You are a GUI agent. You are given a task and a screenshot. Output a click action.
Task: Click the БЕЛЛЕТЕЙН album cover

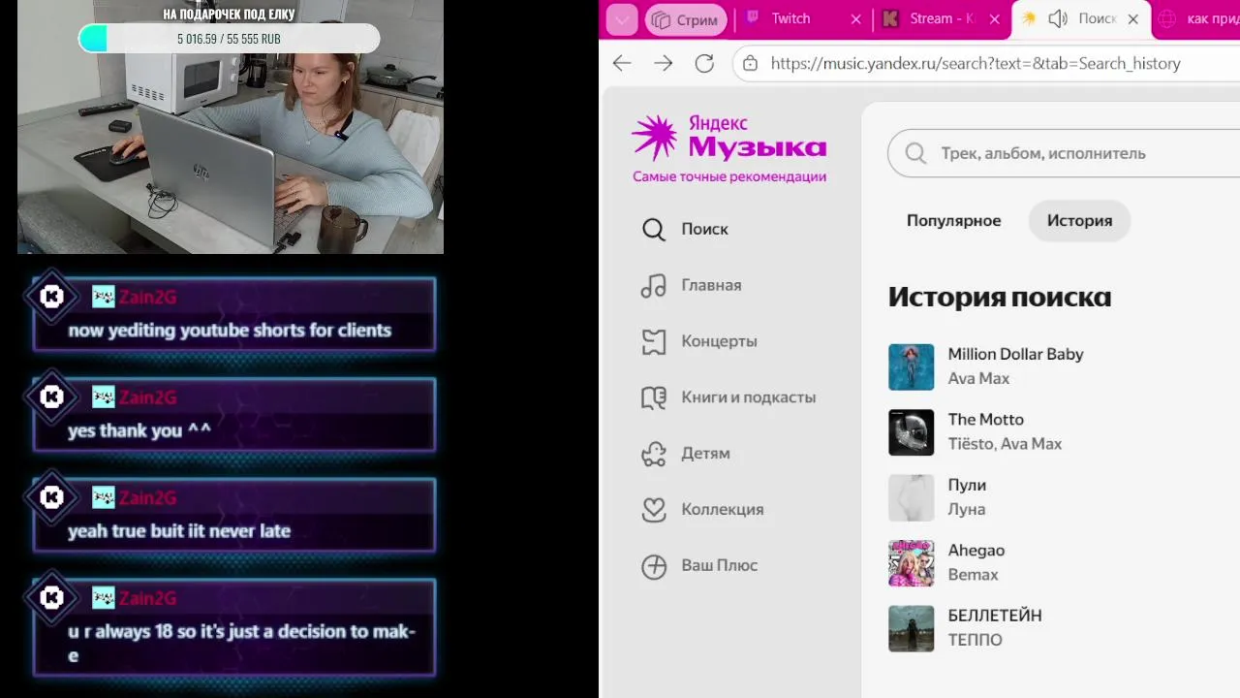912,629
